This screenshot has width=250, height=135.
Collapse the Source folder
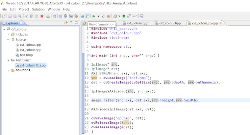(x=8, y=40)
